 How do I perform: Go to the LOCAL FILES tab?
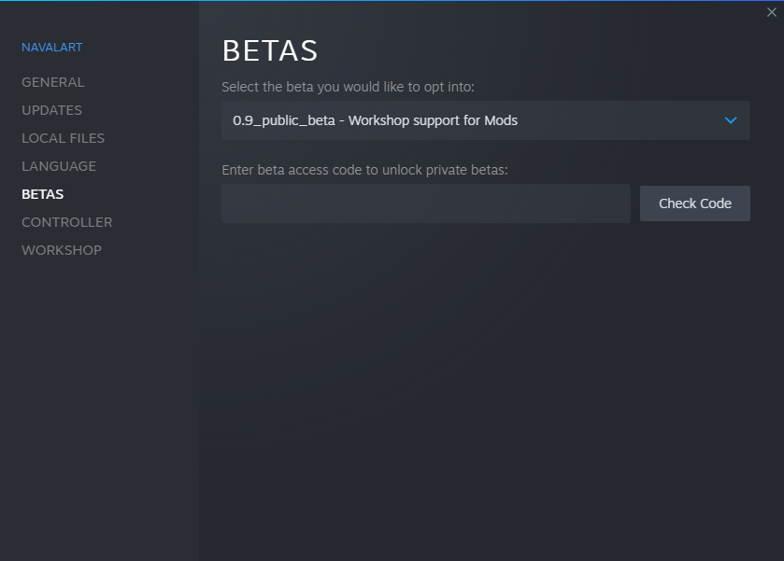(x=64, y=138)
